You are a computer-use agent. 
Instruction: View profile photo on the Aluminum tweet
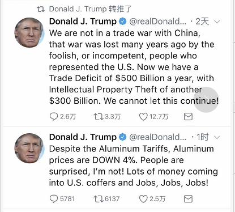[x=29, y=148]
